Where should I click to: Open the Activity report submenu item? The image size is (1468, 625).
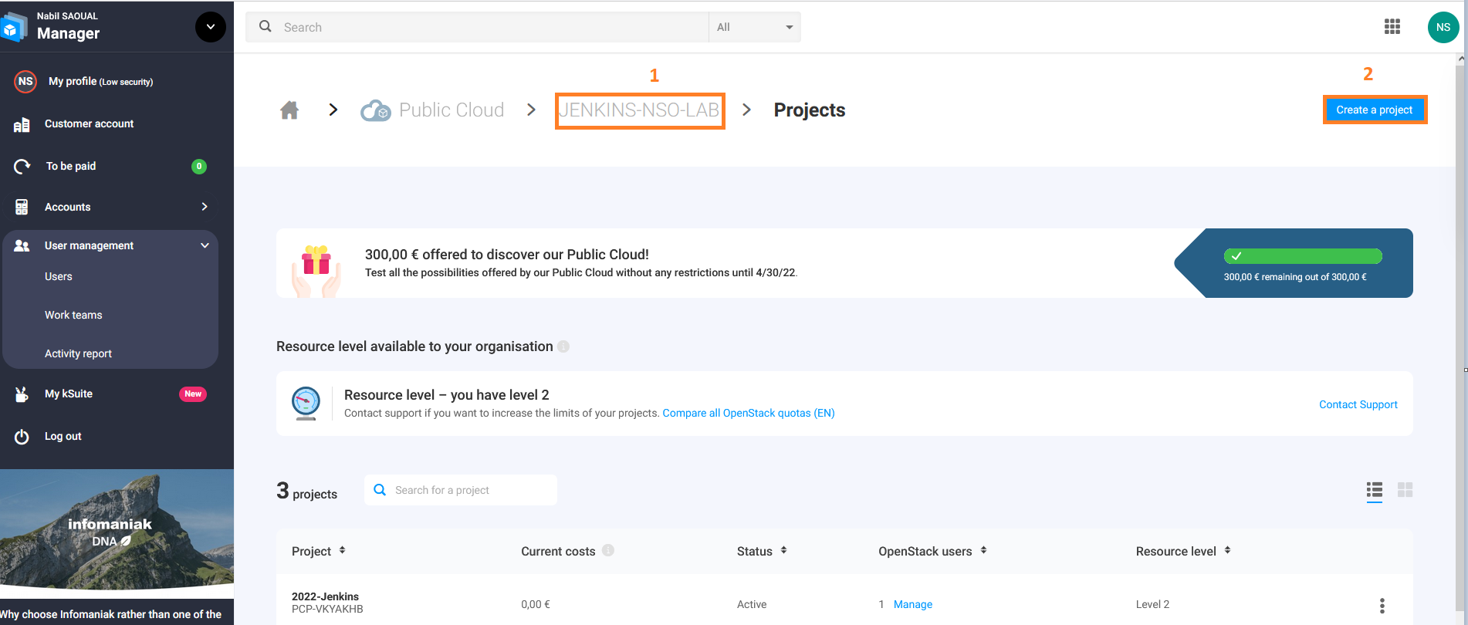click(x=78, y=353)
